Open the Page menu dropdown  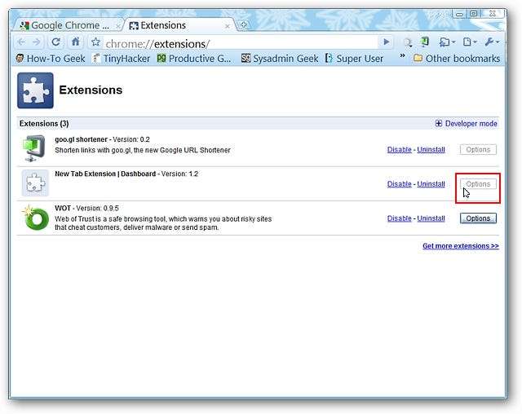point(470,42)
